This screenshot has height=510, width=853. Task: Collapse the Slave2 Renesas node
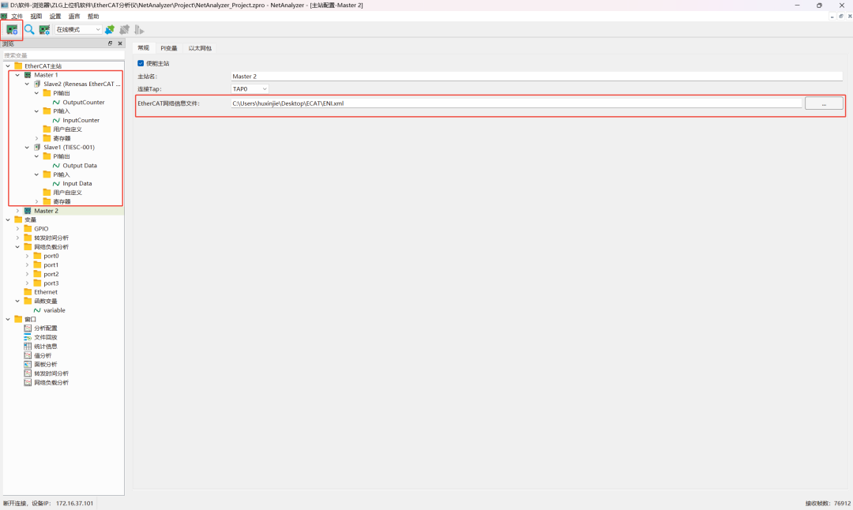pos(27,84)
